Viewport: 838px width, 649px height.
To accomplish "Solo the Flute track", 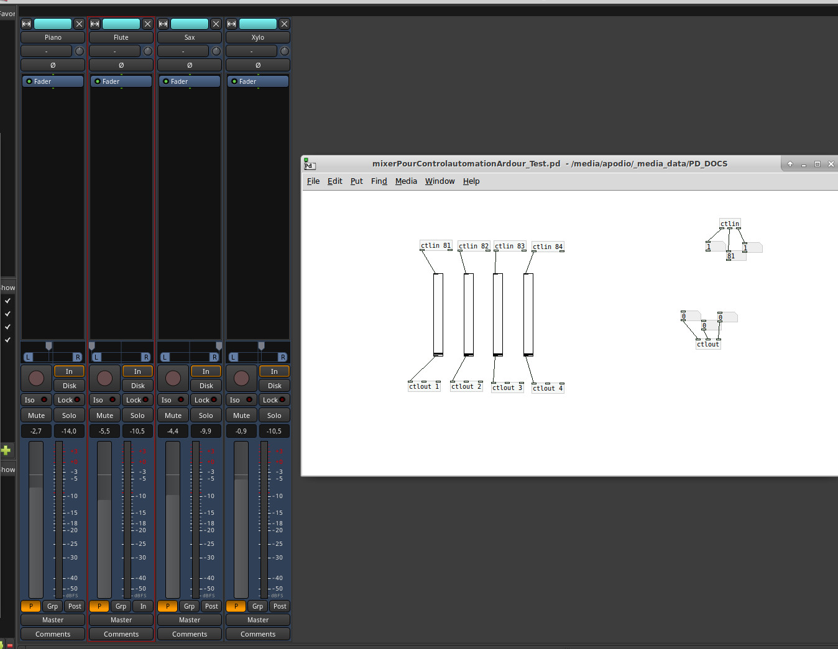I will 137,415.
